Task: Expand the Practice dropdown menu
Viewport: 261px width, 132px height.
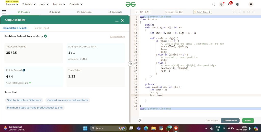Action: click(x=59, y=4)
